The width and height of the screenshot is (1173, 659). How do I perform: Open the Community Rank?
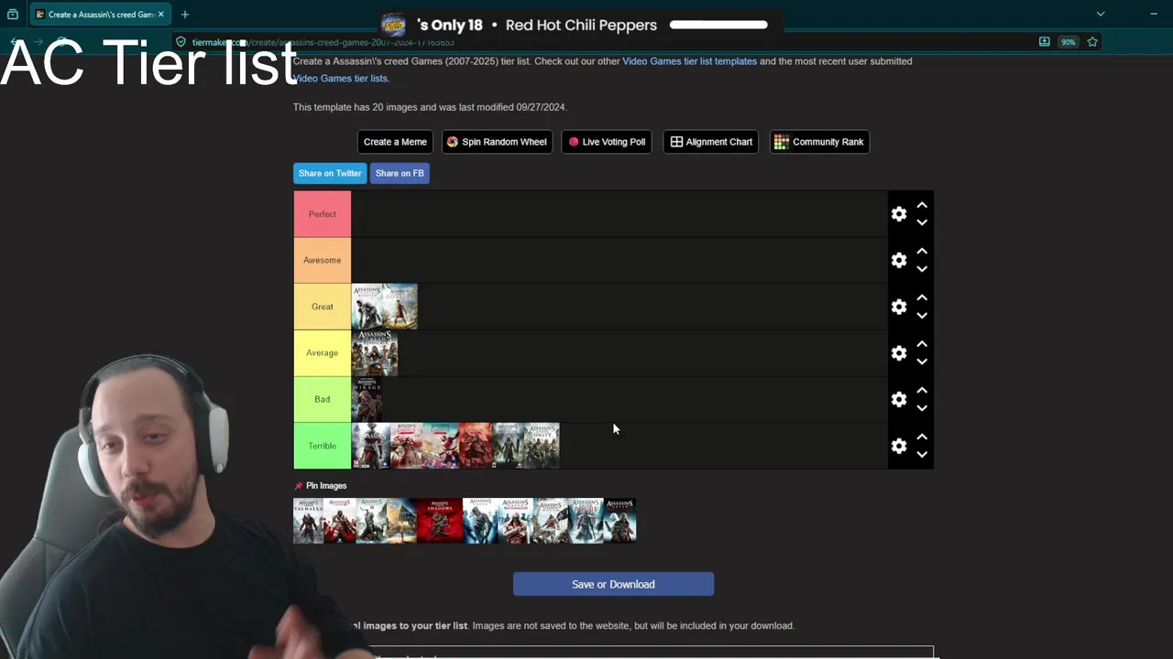click(819, 142)
